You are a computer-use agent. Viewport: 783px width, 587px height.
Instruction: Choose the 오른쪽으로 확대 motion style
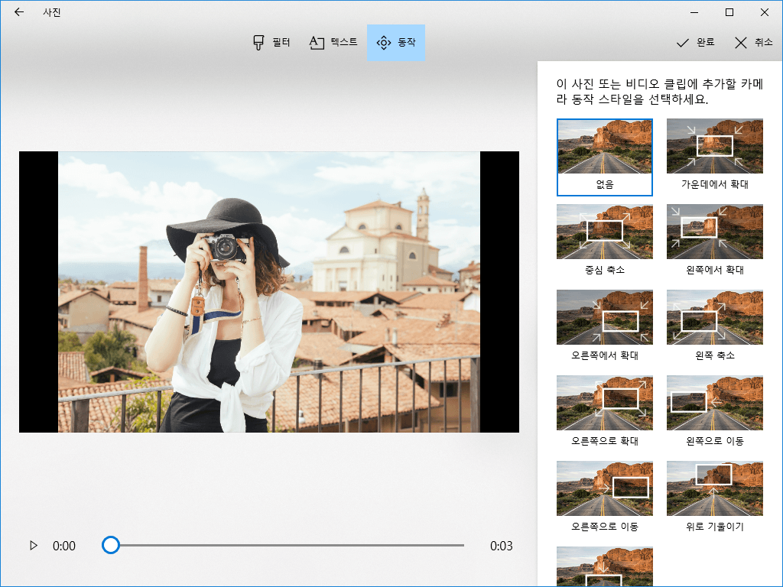[605, 412]
